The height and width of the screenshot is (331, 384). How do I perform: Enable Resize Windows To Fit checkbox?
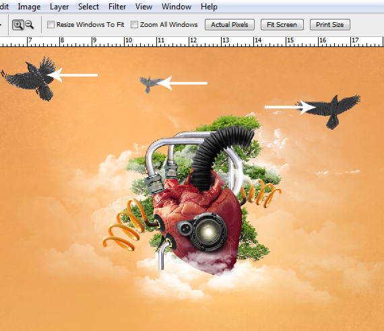pos(51,24)
